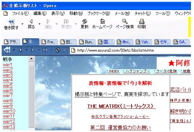Click the small forward arrow in address bar
Screen dimensions: 194x132
pos(33,50)
